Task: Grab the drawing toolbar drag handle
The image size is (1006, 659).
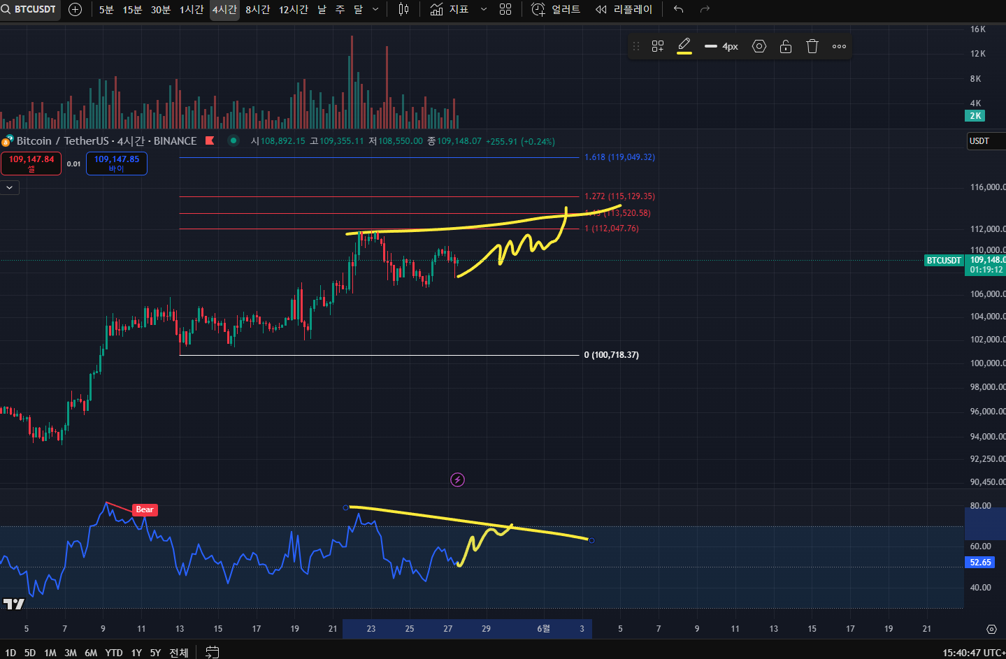Action: coord(636,46)
